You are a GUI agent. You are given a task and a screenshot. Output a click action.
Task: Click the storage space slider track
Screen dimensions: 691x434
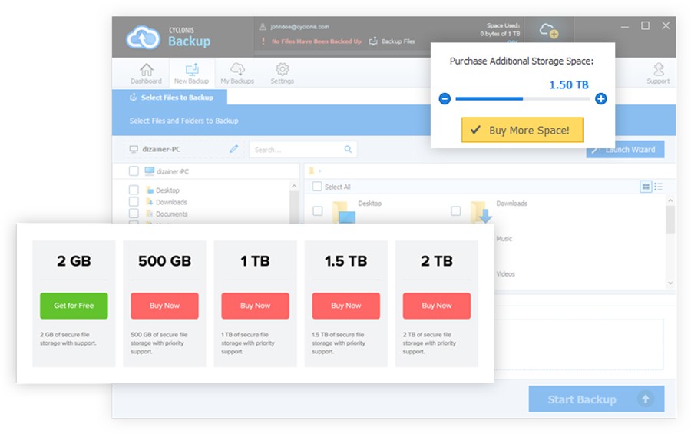pyautogui.click(x=522, y=99)
